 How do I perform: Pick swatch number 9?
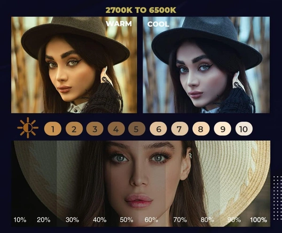pos(222,129)
